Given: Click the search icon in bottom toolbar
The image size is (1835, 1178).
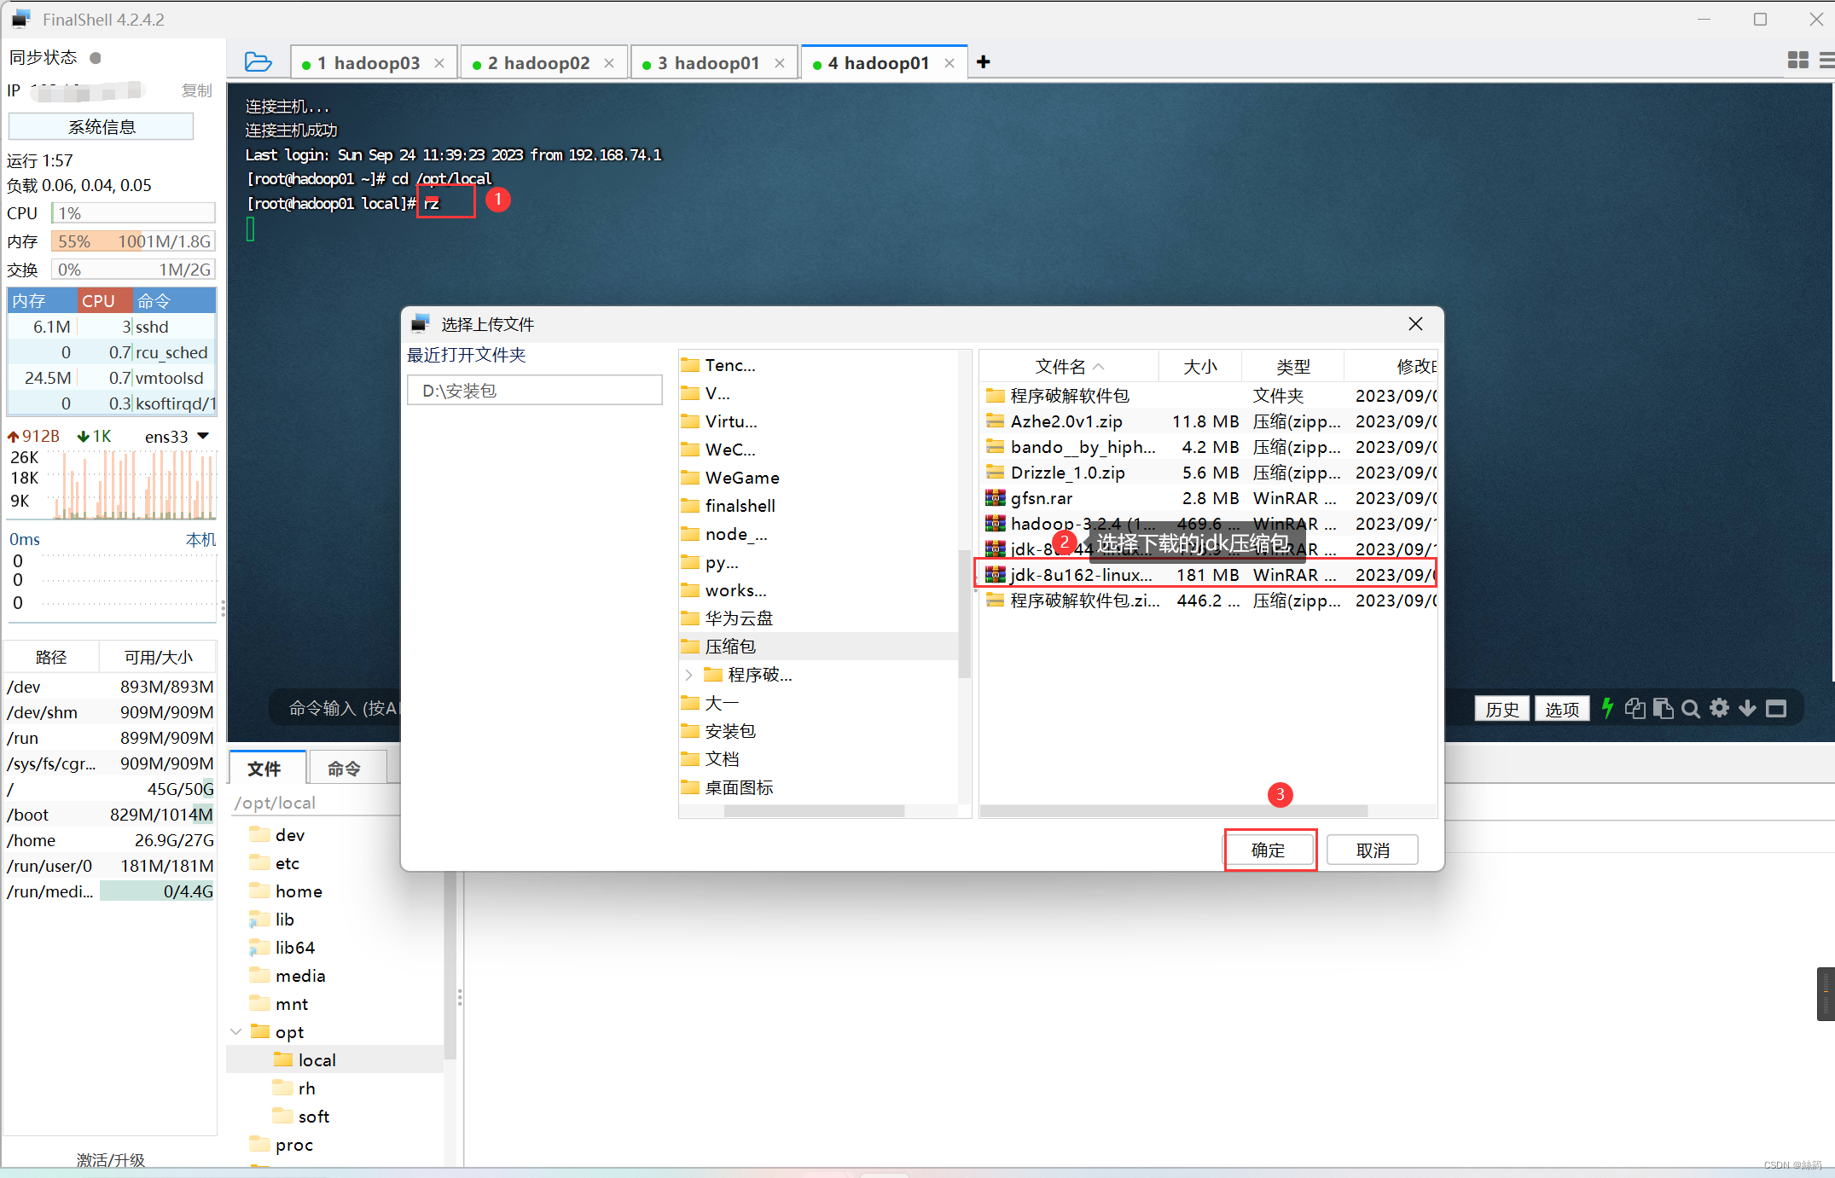Looking at the screenshot, I should coord(1688,709).
